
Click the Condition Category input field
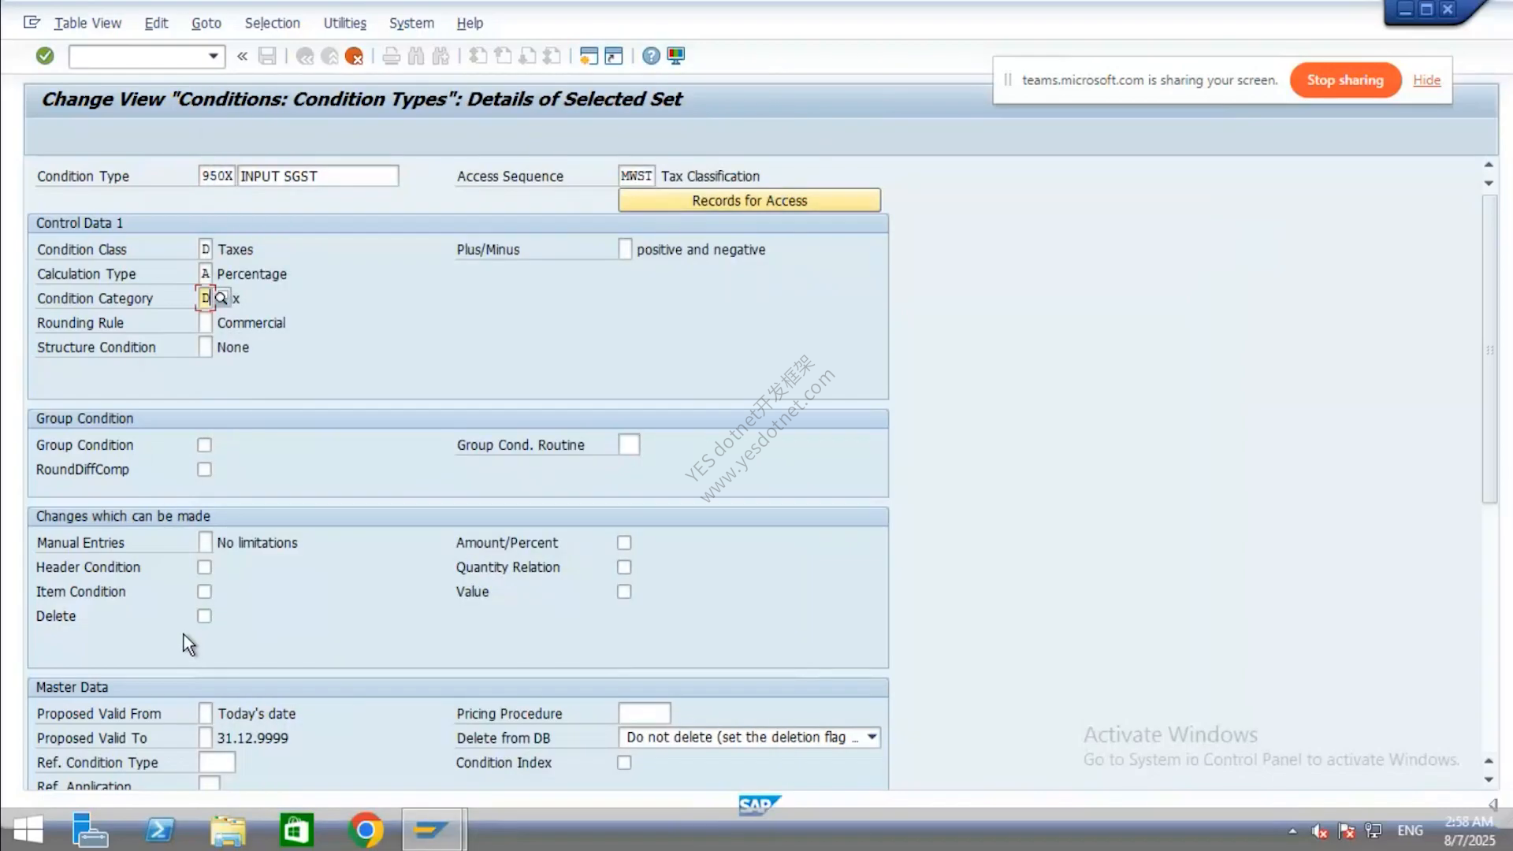coord(205,298)
